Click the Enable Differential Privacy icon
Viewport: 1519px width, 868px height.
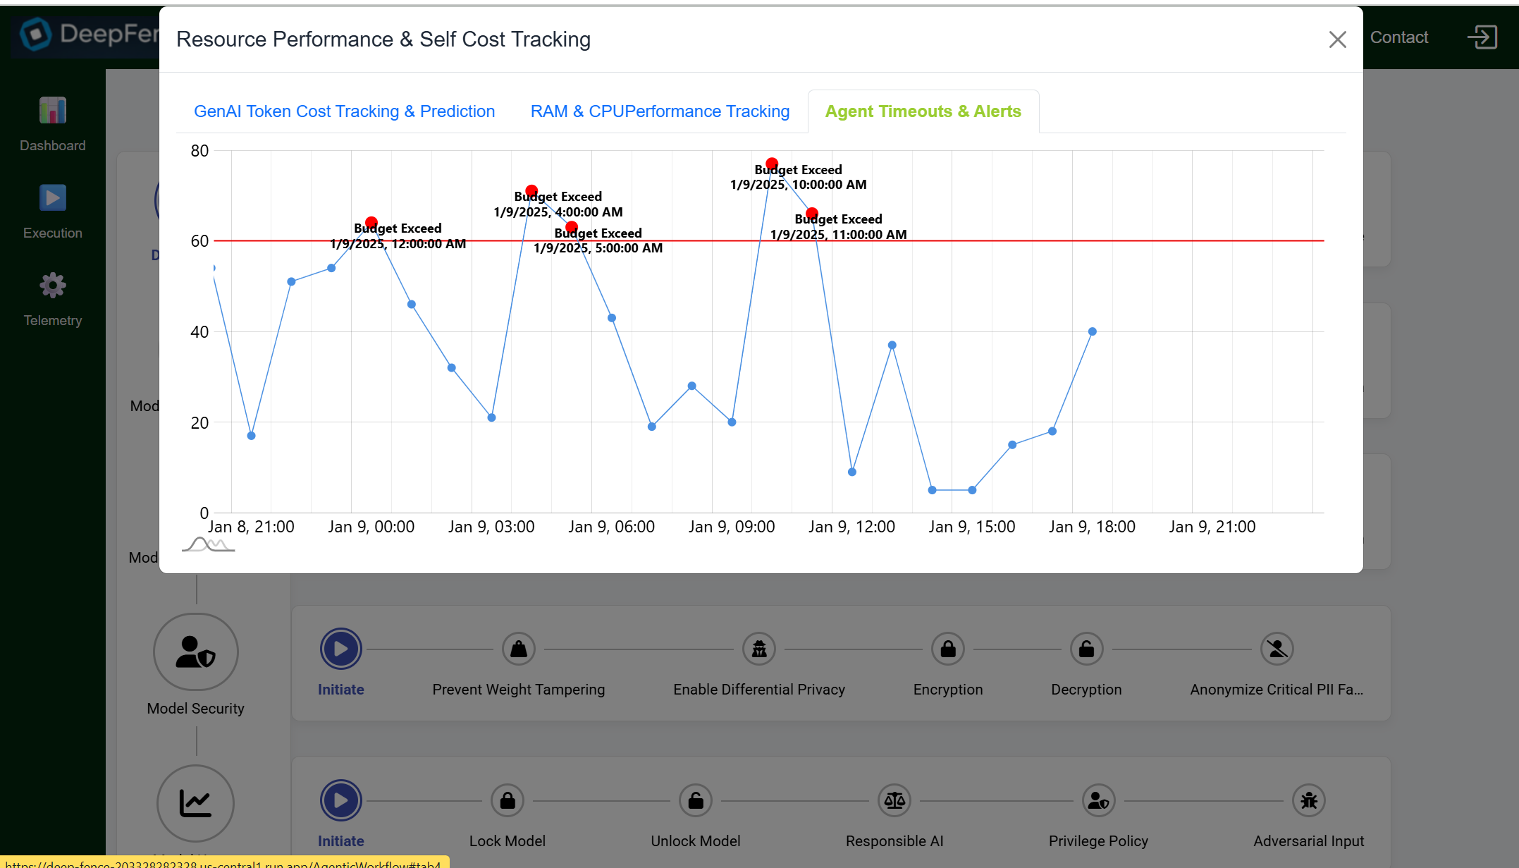click(x=758, y=649)
